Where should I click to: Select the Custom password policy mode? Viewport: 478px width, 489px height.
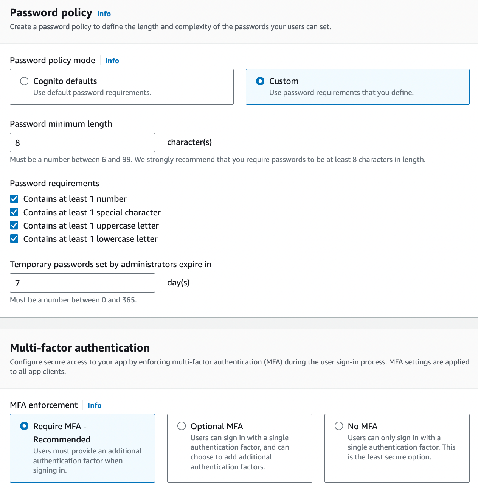(x=260, y=81)
